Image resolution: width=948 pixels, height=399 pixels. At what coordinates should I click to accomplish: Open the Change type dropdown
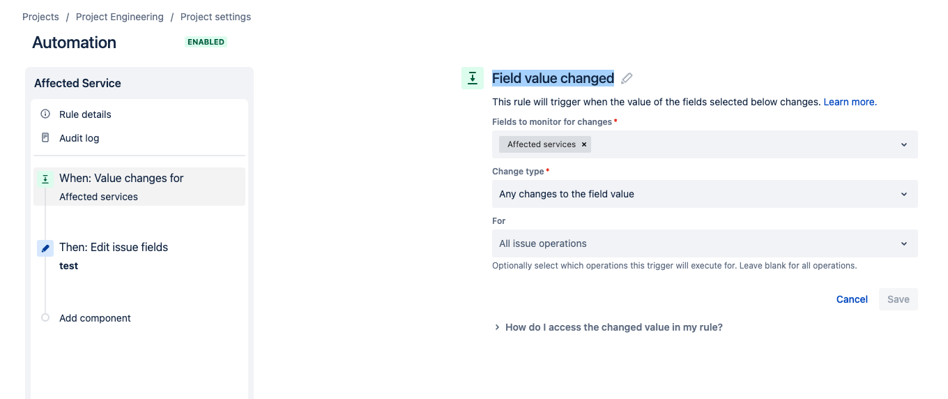(x=704, y=194)
